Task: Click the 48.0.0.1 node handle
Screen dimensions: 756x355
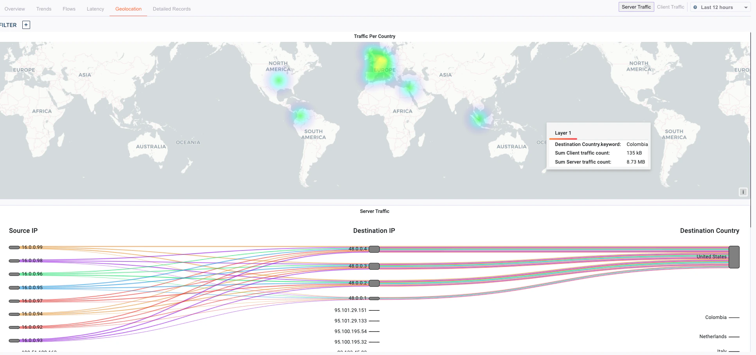Action: (x=374, y=298)
